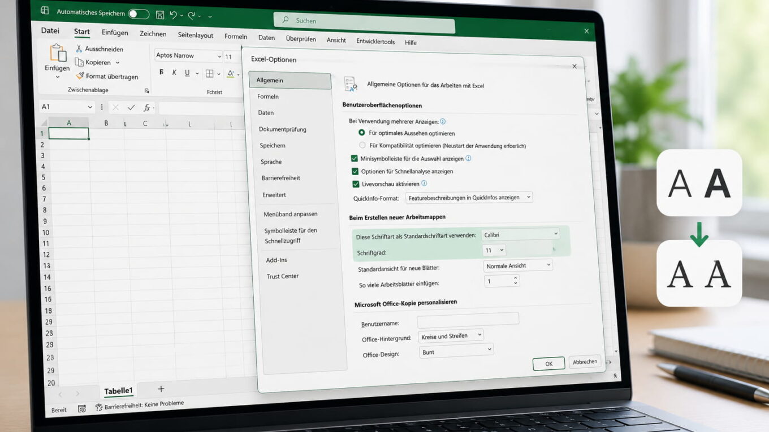Click the info icon beside Livevorschau aktivieren
Viewport: 769px width, 432px height.
tap(424, 184)
